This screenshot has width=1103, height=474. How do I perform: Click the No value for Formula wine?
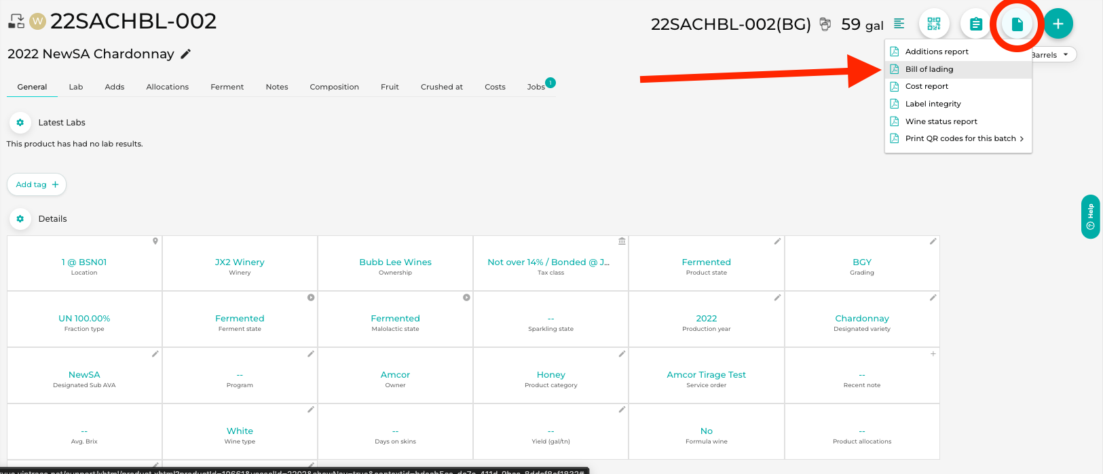pos(706,431)
